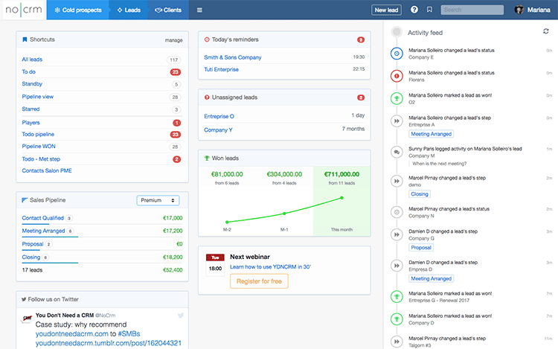Screen dimensions: 558x349
Task: Refresh the Activity feed
Action: (x=547, y=31)
